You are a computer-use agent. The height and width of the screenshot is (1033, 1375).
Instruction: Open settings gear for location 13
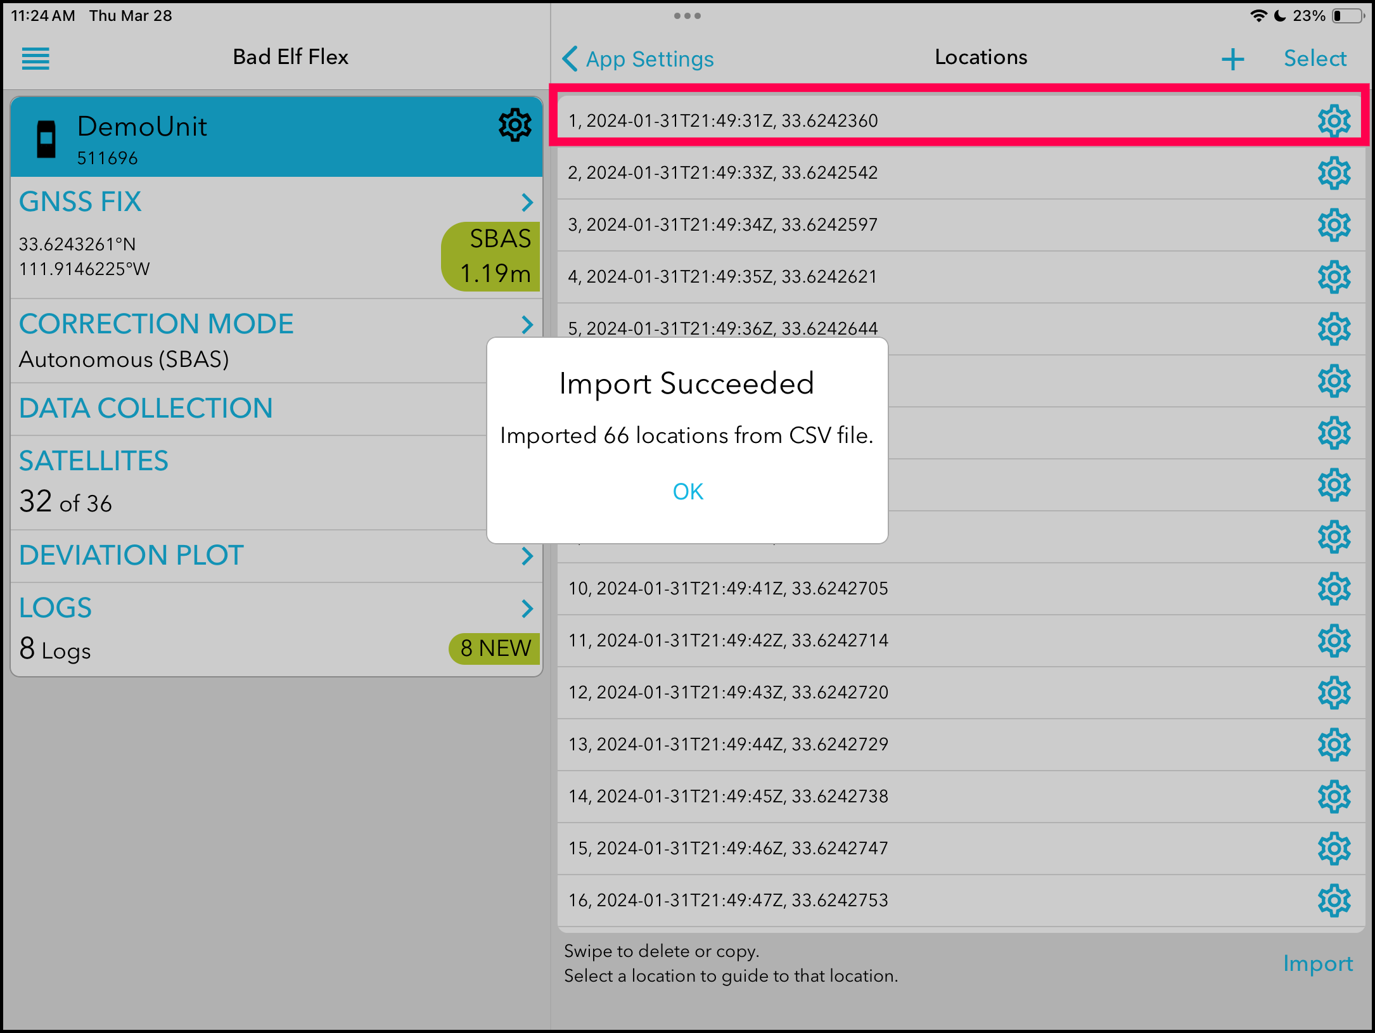(1334, 745)
